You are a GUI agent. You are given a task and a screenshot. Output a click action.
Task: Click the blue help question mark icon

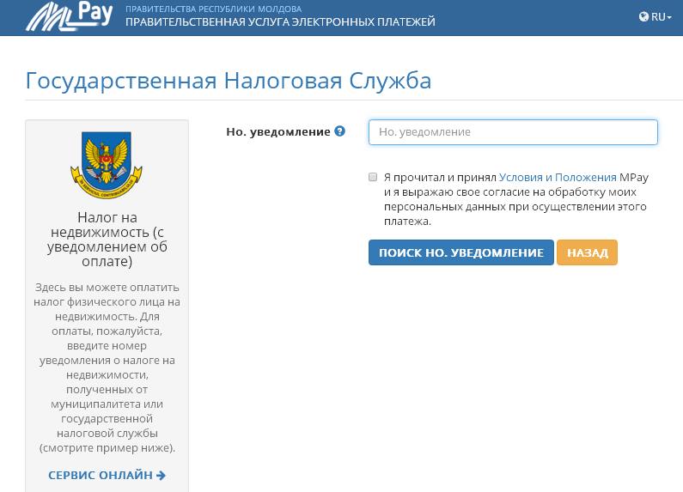(x=340, y=131)
